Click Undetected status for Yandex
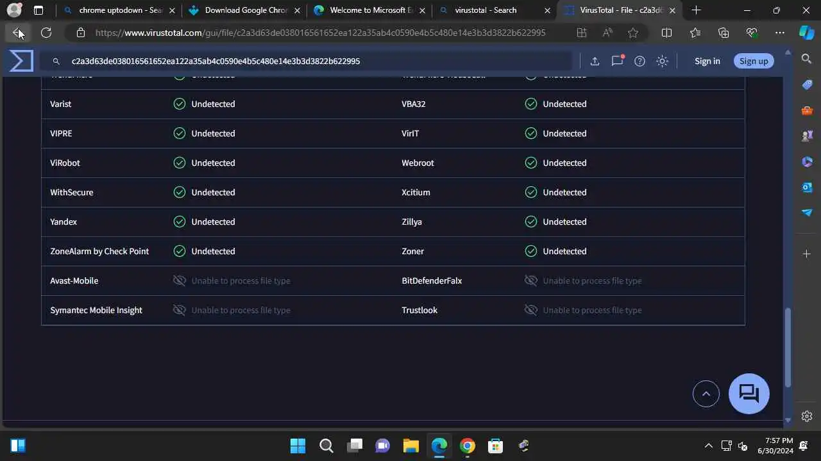Viewport: 821px width, 461px height. coord(213,222)
